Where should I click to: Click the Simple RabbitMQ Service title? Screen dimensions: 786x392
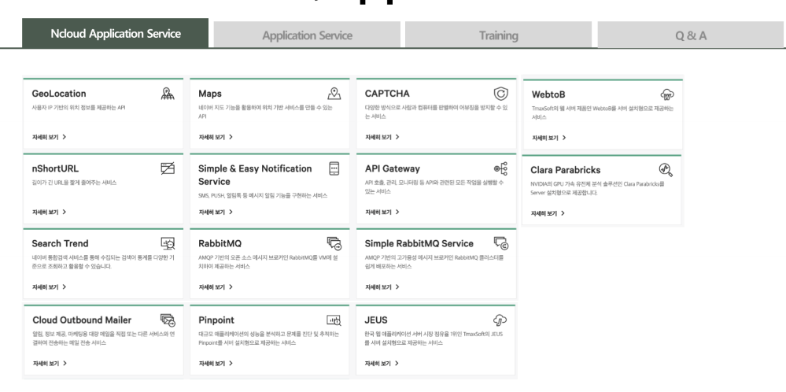click(x=419, y=243)
